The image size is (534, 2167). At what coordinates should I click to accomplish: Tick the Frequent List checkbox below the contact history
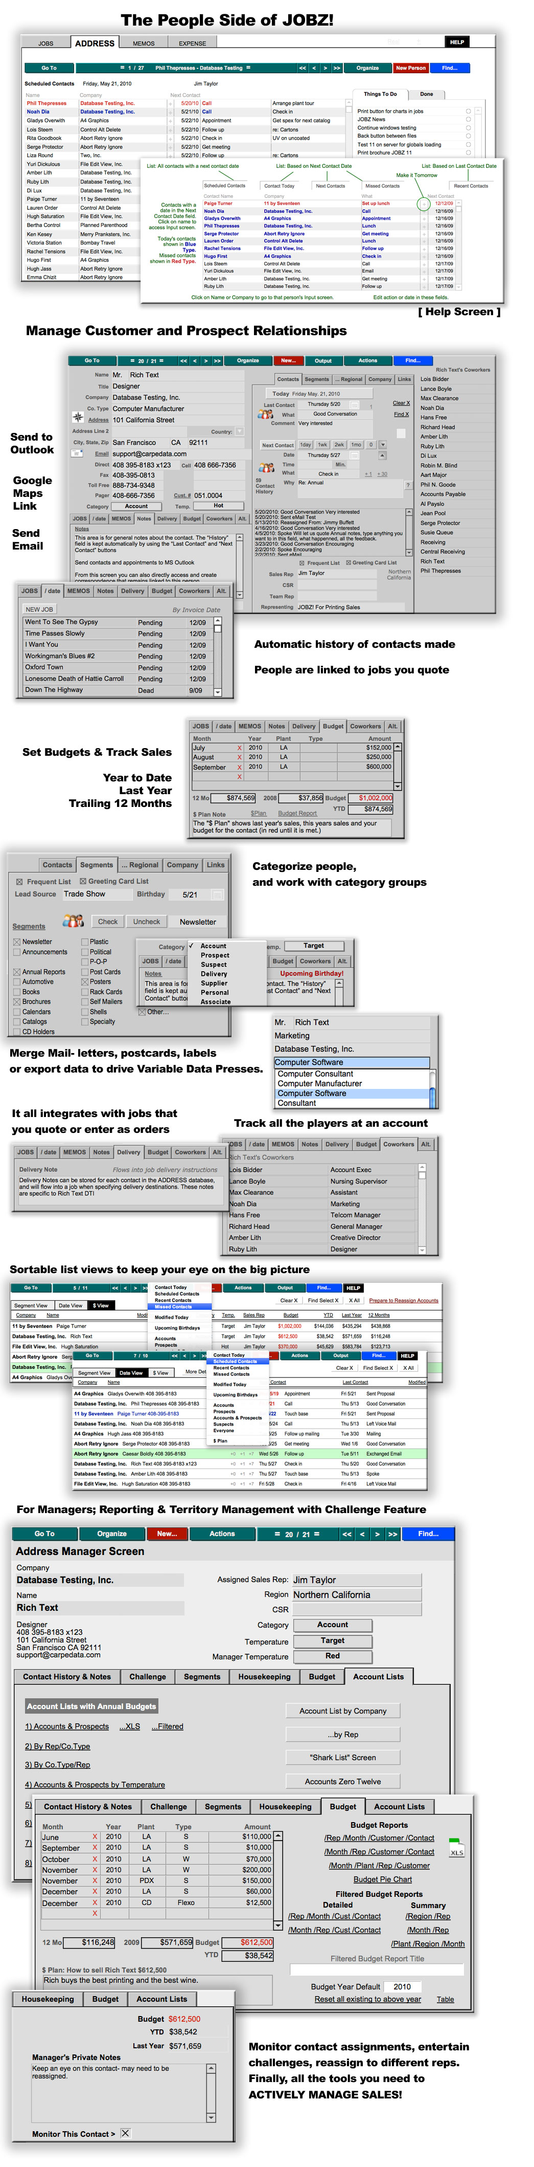coord(303,563)
